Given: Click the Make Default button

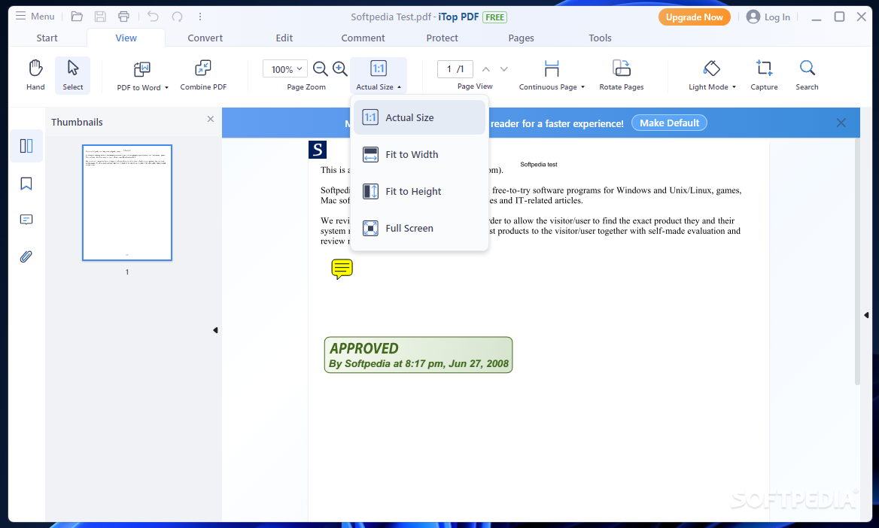Looking at the screenshot, I should click(669, 123).
